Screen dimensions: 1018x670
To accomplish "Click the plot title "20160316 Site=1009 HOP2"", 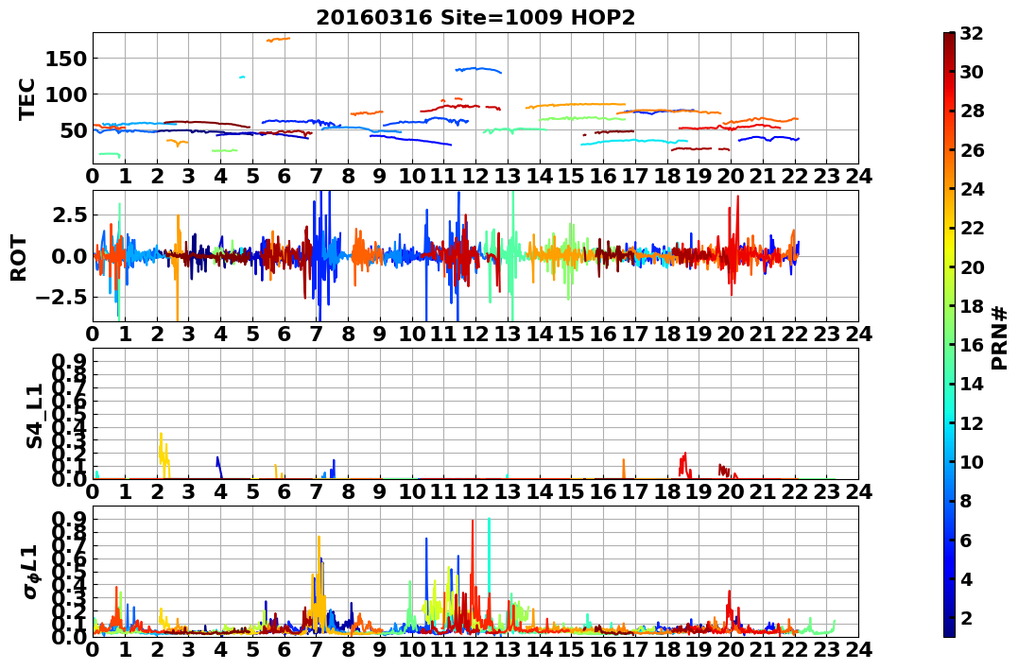I will [475, 18].
